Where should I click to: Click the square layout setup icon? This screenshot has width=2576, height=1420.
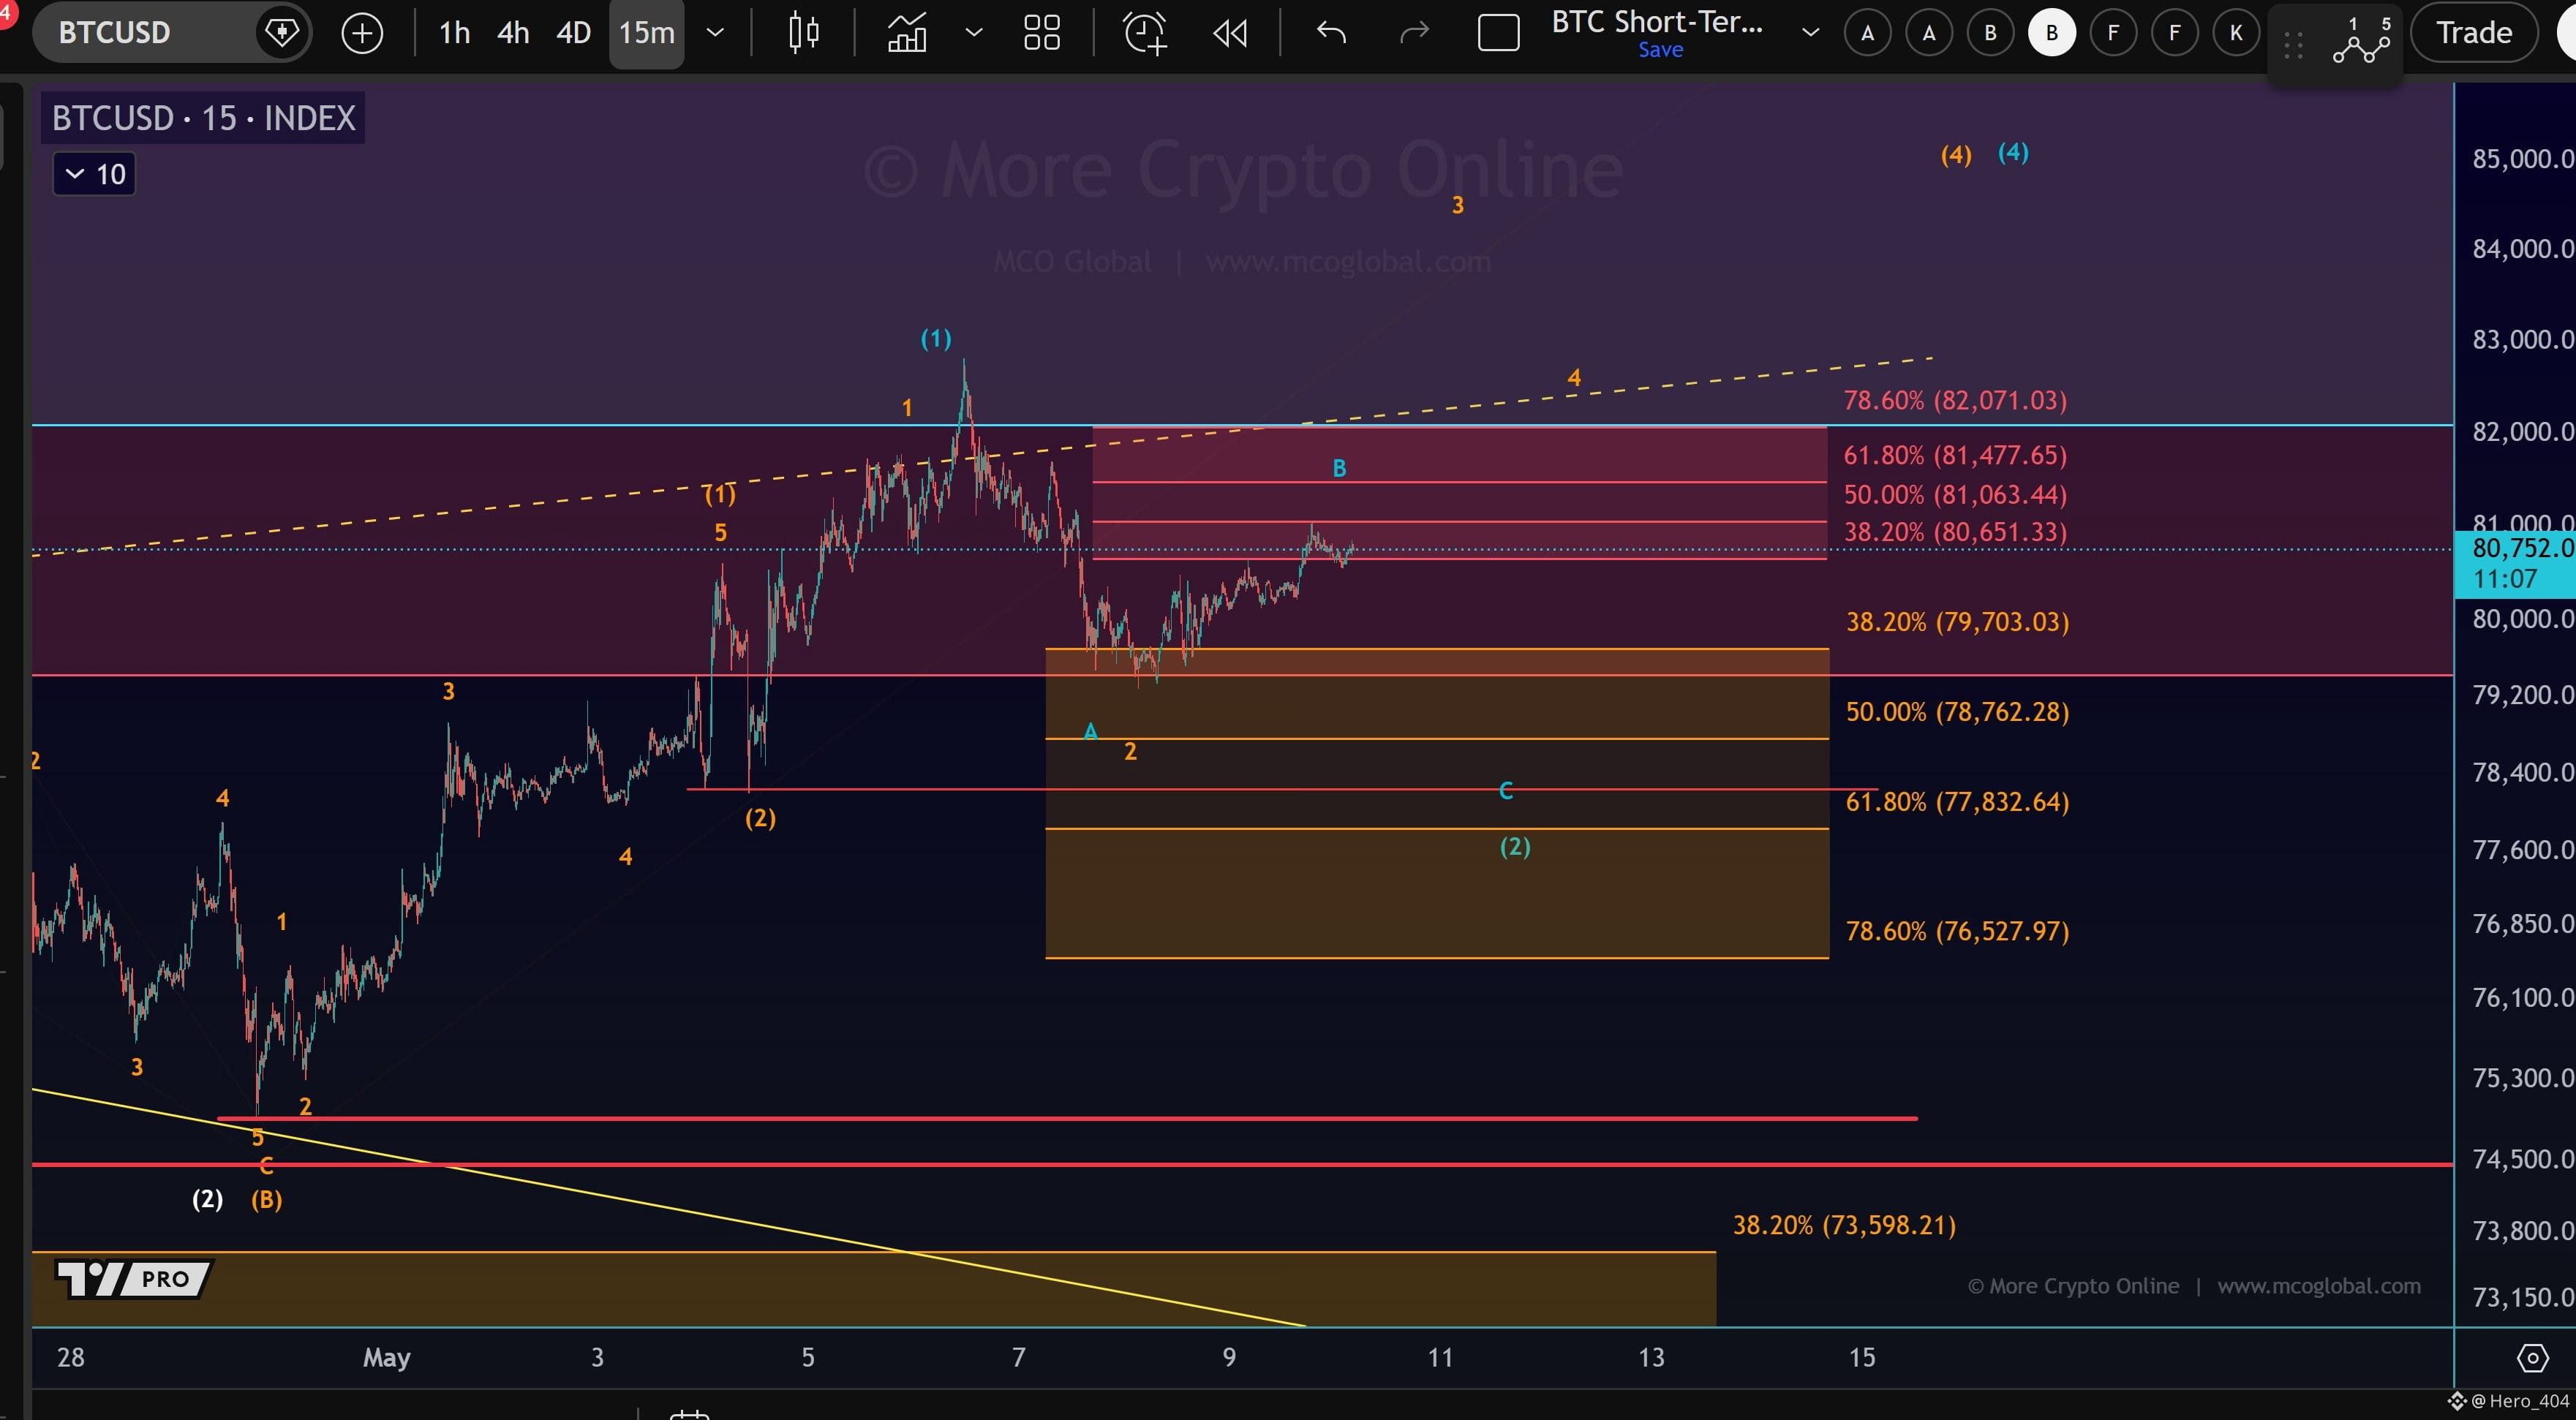coord(1498,33)
